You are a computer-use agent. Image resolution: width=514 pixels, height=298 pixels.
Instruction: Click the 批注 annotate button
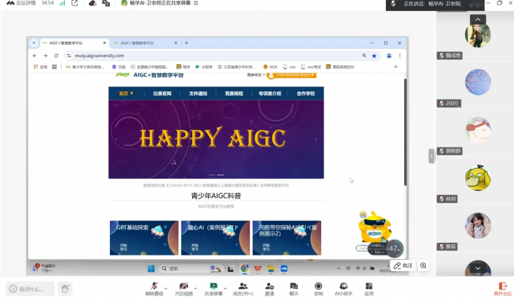click(403, 265)
